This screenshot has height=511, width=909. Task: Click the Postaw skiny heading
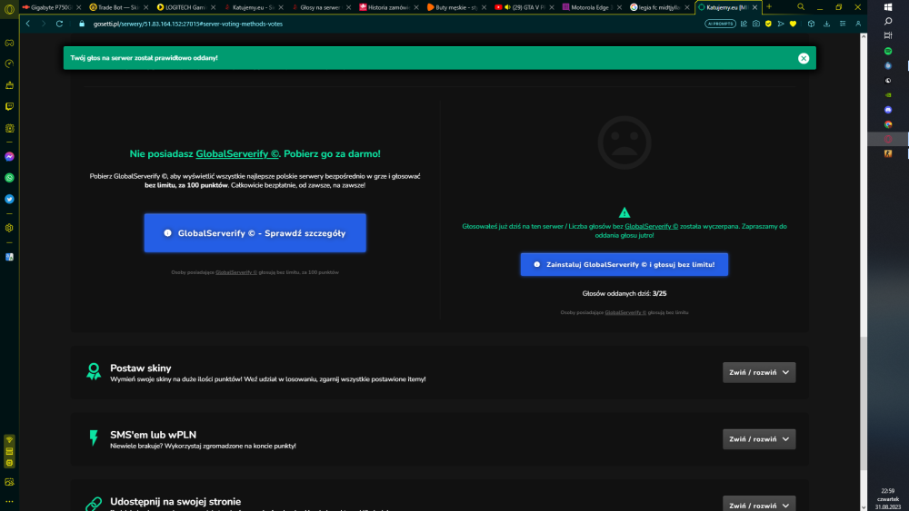pyautogui.click(x=140, y=369)
